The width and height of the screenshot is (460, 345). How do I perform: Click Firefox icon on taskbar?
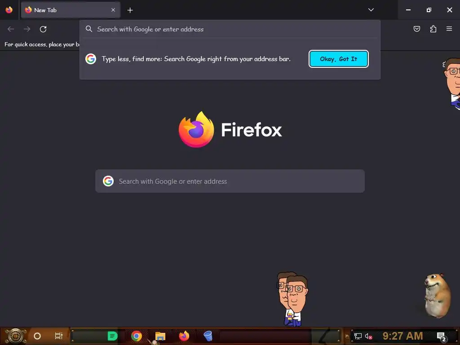[x=184, y=336]
